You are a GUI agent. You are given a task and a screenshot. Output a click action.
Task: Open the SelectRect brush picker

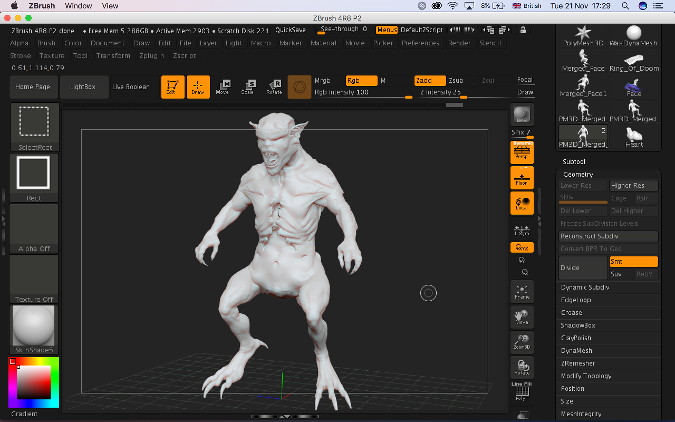(34, 127)
